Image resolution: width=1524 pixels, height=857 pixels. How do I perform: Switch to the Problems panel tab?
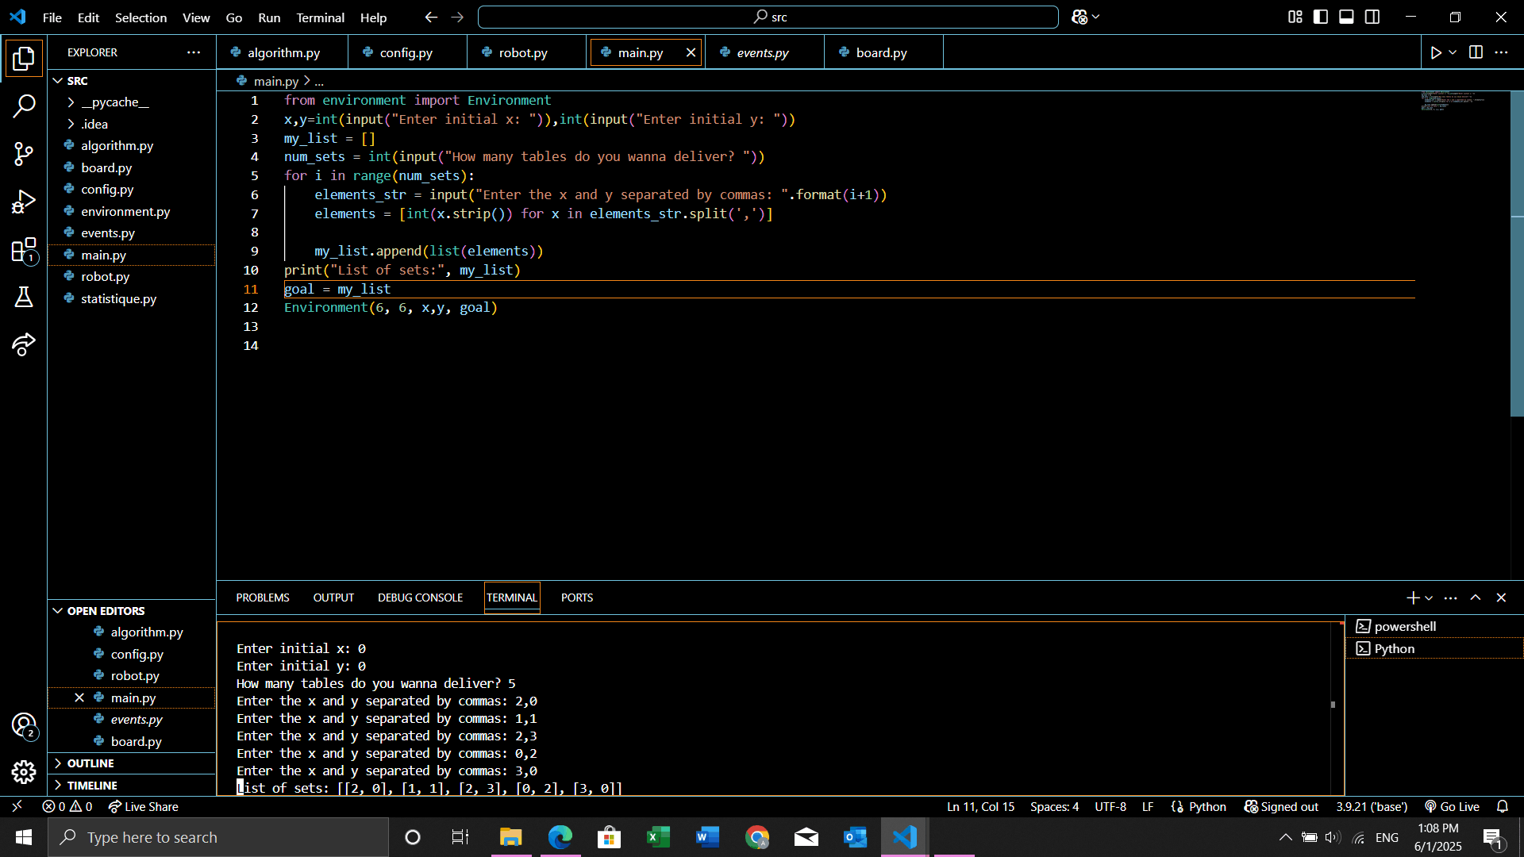click(263, 598)
